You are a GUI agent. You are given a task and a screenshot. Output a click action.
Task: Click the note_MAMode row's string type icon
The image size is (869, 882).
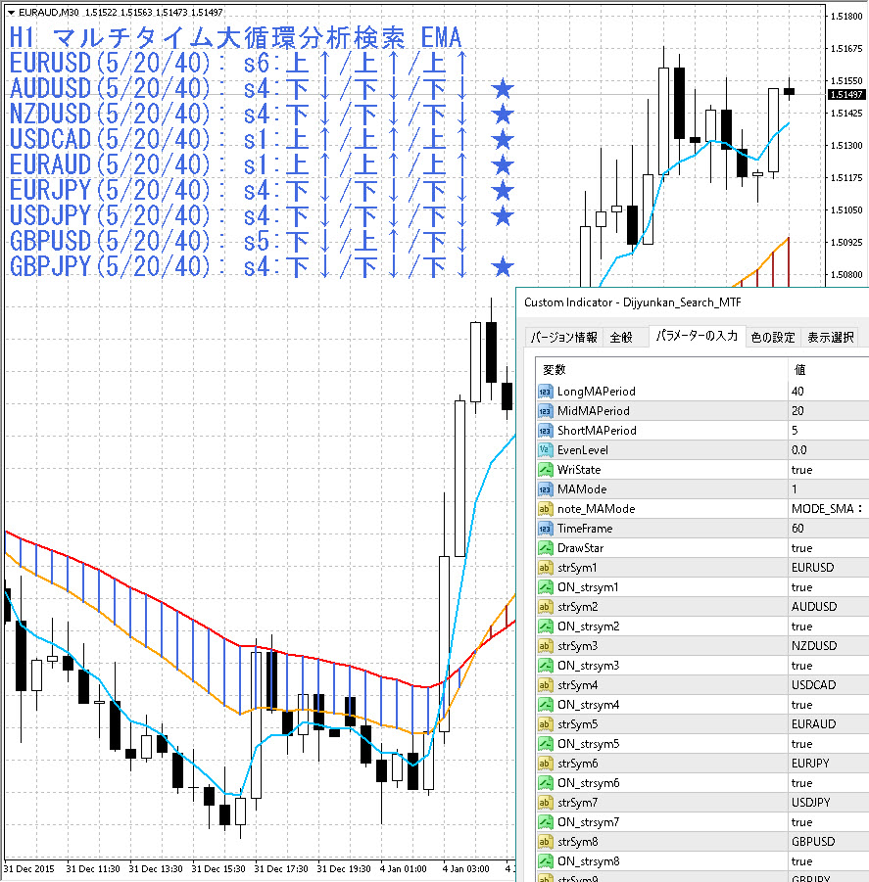[545, 509]
